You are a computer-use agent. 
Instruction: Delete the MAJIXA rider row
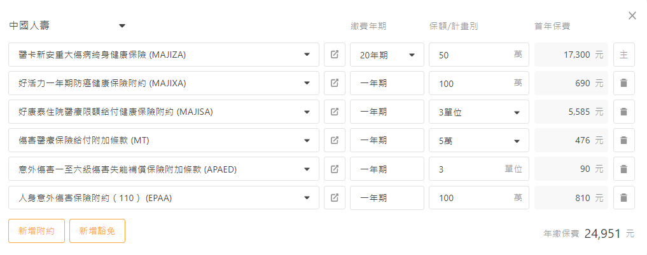tap(623, 84)
